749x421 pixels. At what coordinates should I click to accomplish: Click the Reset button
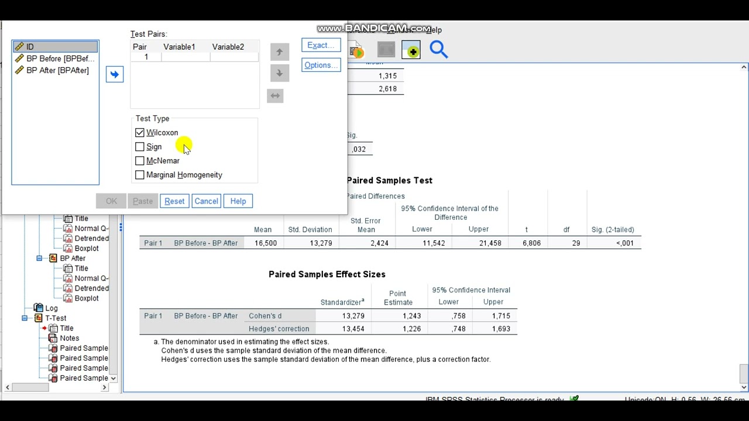tap(174, 201)
